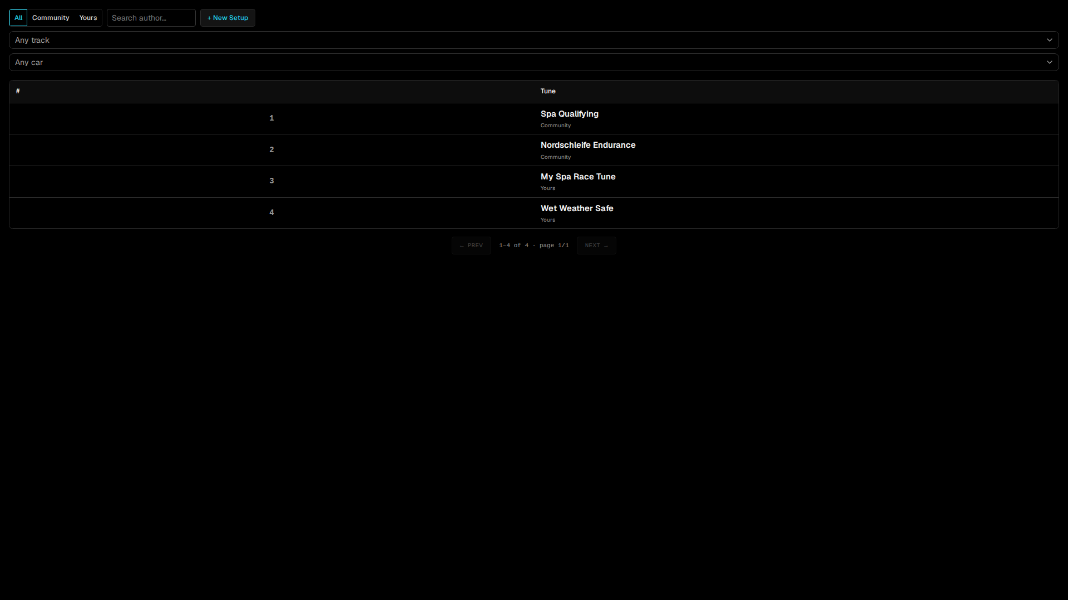This screenshot has height=600, width=1068.
Task: Go to next page with NEXT
Action: click(596, 246)
